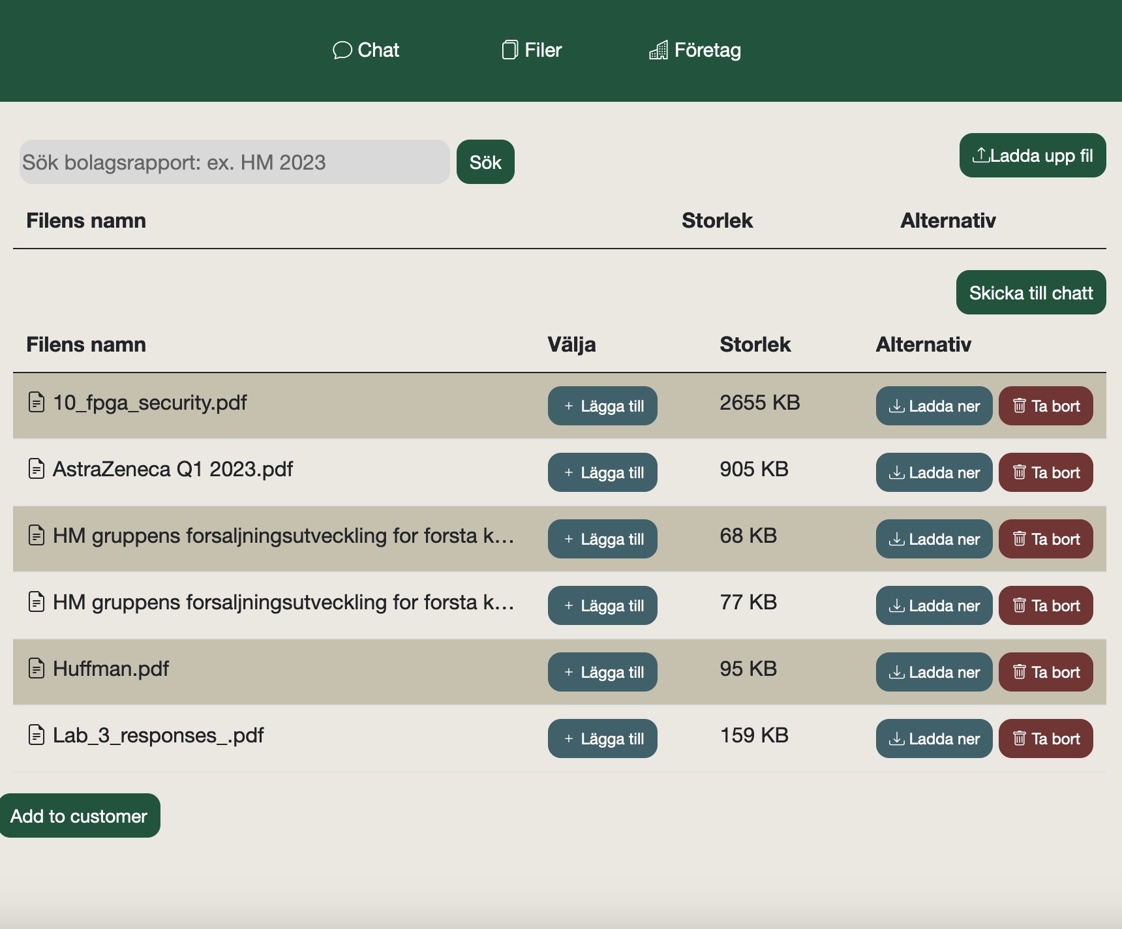Add AstraZeneca Q1 2023.pdf with Lägga till
This screenshot has height=929, width=1122.
click(602, 472)
